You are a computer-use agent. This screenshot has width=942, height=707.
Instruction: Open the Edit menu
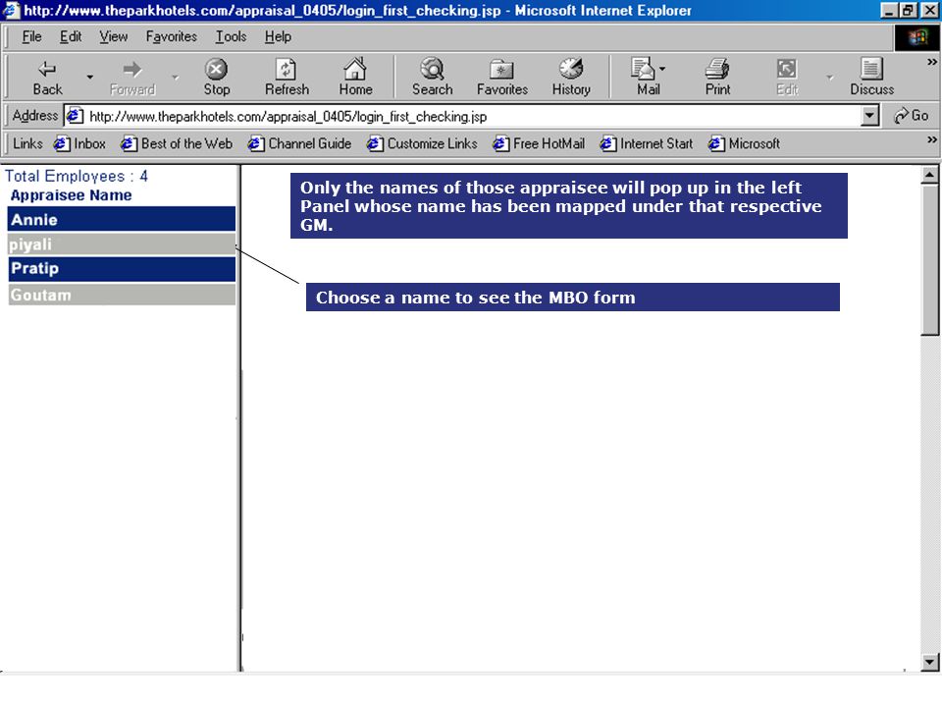coord(71,36)
